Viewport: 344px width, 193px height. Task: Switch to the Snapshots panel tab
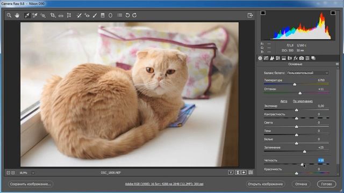pyautogui.click(x=313, y=58)
